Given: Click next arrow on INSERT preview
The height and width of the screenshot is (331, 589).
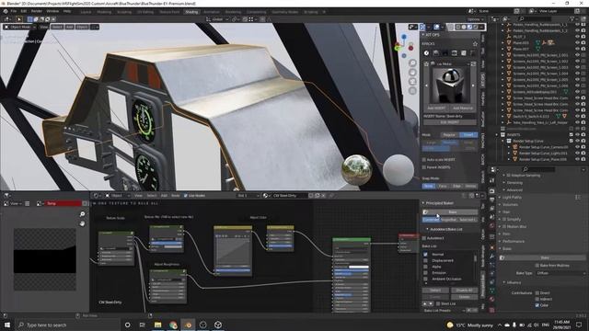Looking at the screenshot, I should [473, 86].
